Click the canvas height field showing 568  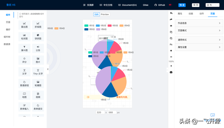[x=112, y=112]
